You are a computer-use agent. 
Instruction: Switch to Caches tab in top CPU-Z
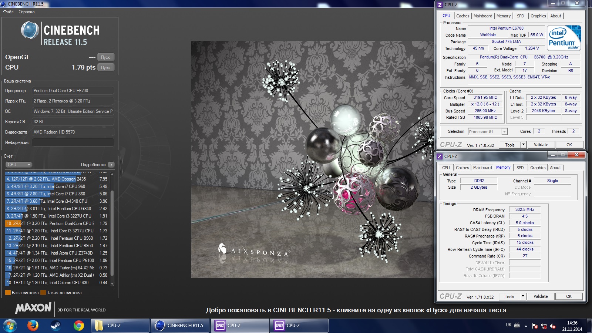click(462, 16)
